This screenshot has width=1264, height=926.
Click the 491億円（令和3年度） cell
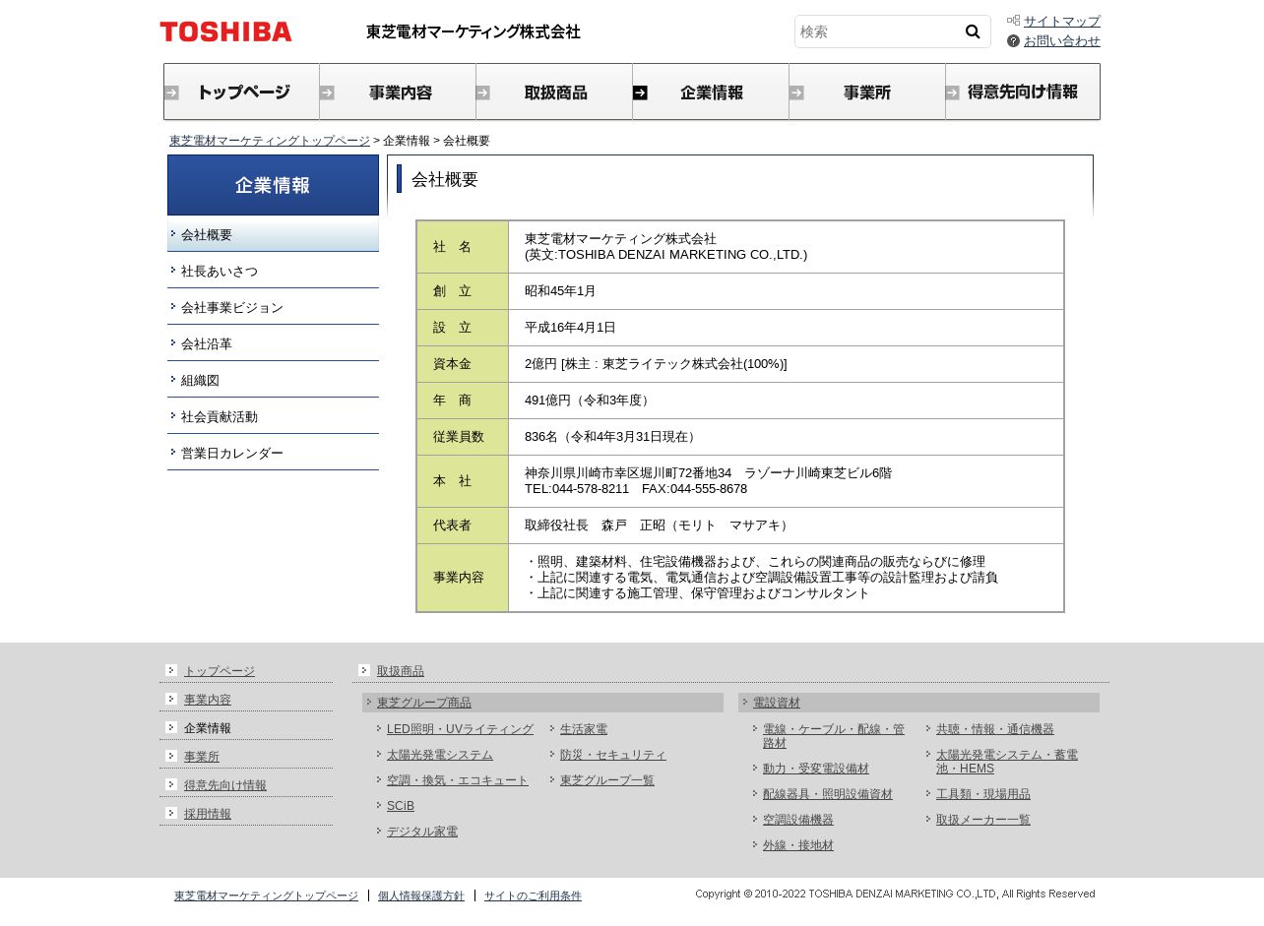[786, 401]
